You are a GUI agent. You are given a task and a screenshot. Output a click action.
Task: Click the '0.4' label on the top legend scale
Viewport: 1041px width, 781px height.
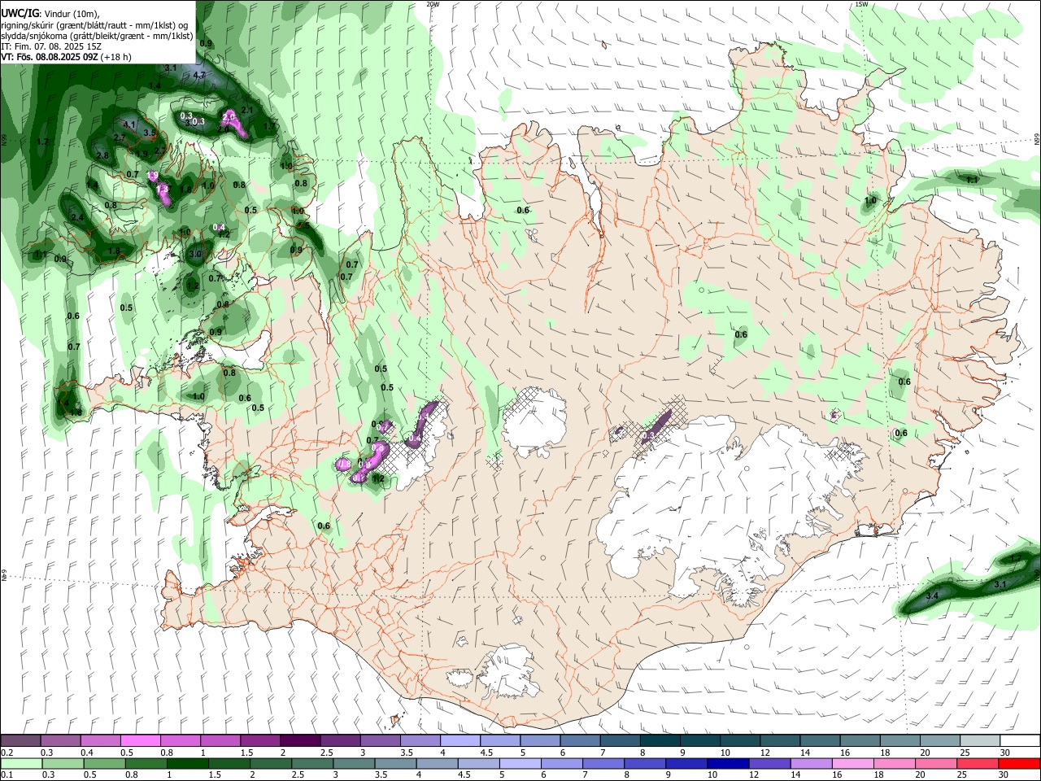pos(87,753)
